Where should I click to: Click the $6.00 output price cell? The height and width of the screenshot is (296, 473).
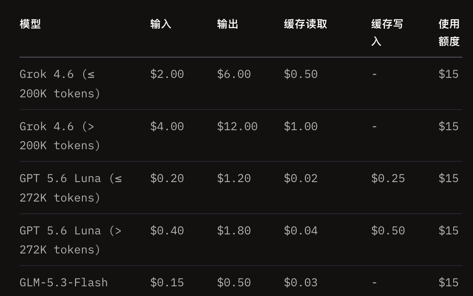coord(234,74)
